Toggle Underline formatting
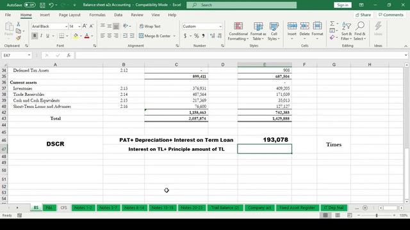This screenshot has width=410, height=230. click(x=47, y=36)
